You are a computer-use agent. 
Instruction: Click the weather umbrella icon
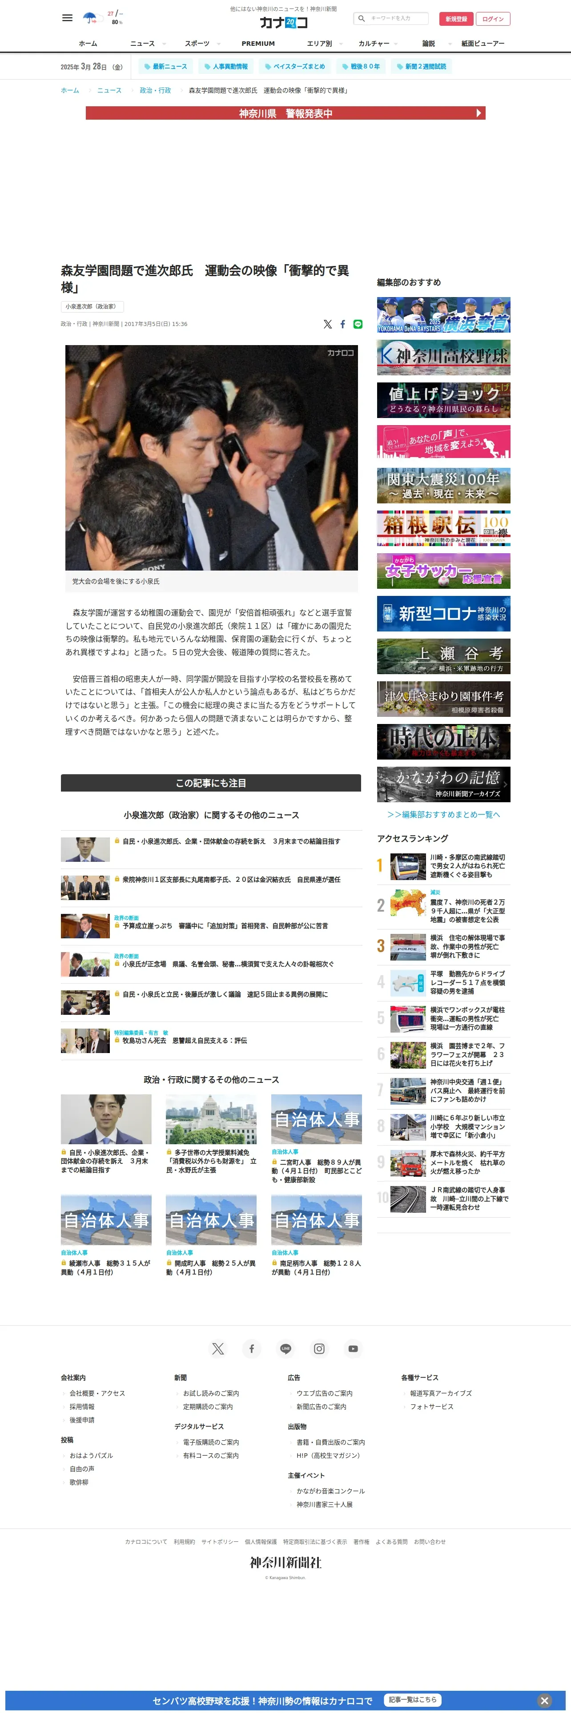pos(90,17)
